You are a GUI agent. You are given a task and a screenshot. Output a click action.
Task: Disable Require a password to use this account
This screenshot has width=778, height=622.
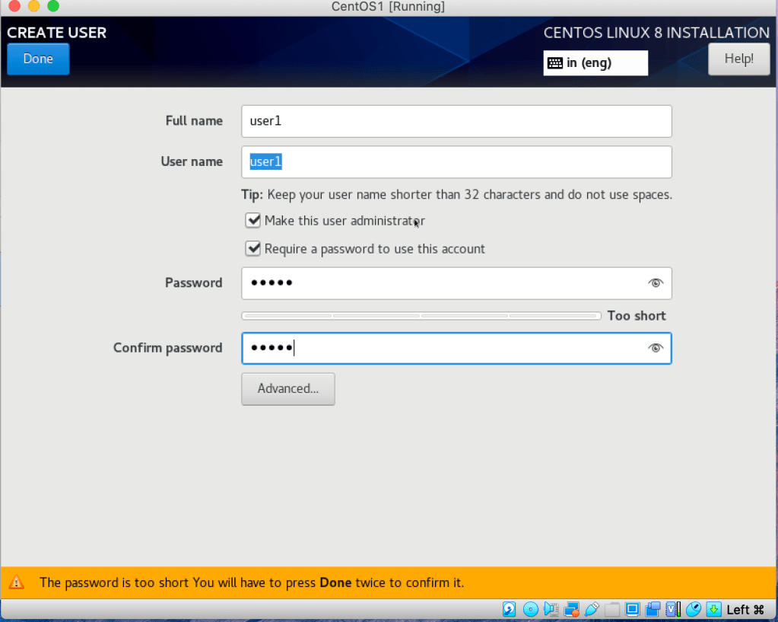tap(252, 248)
